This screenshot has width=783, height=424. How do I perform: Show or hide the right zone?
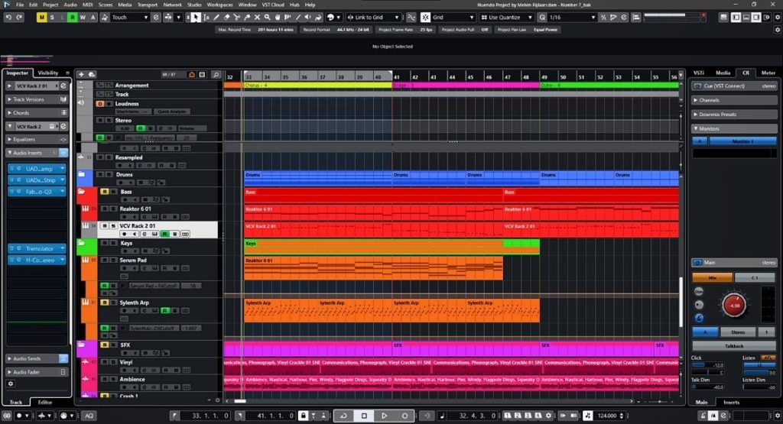click(756, 18)
